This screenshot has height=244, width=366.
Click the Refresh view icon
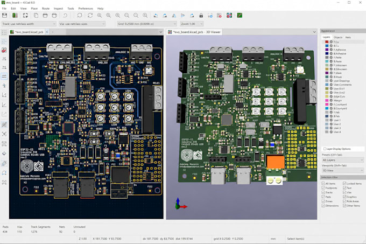[90, 16]
